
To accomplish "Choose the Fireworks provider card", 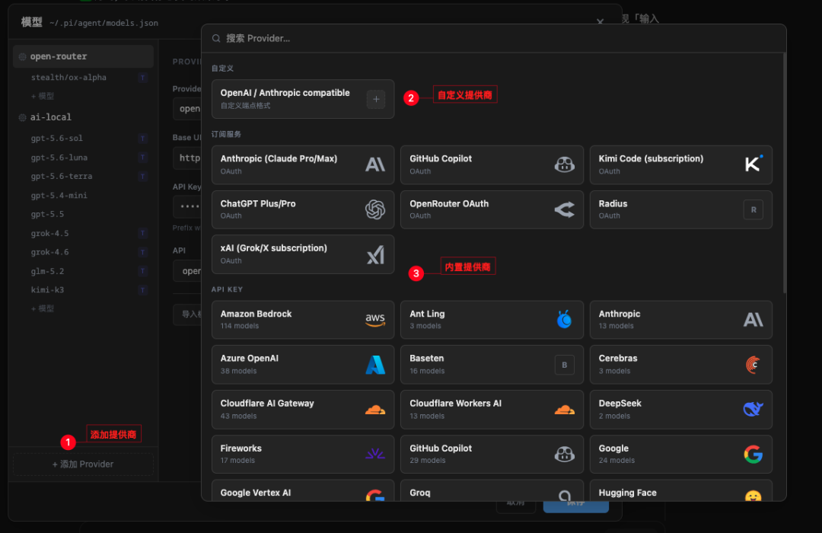I will click(x=303, y=455).
